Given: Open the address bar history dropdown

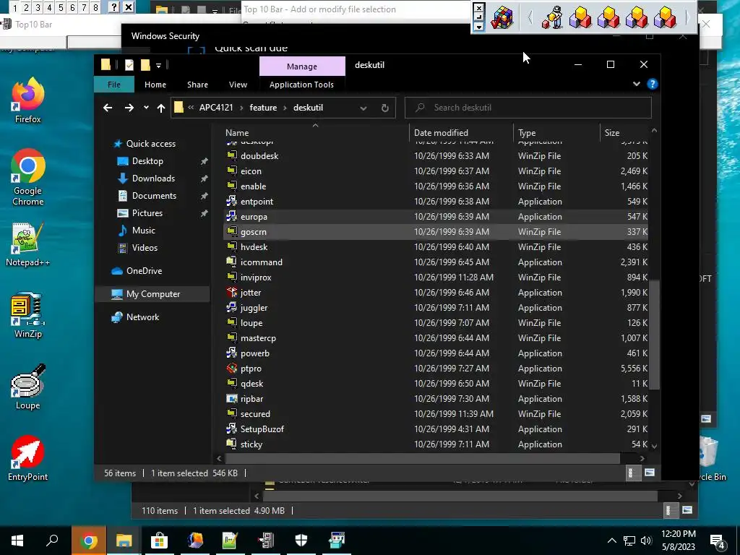Looking at the screenshot, I should pyautogui.click(x=363, y=108).
